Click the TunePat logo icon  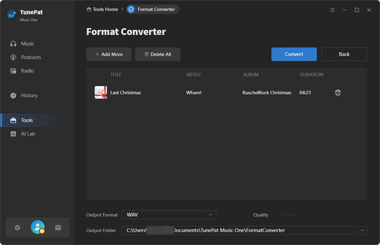[11, 15]
